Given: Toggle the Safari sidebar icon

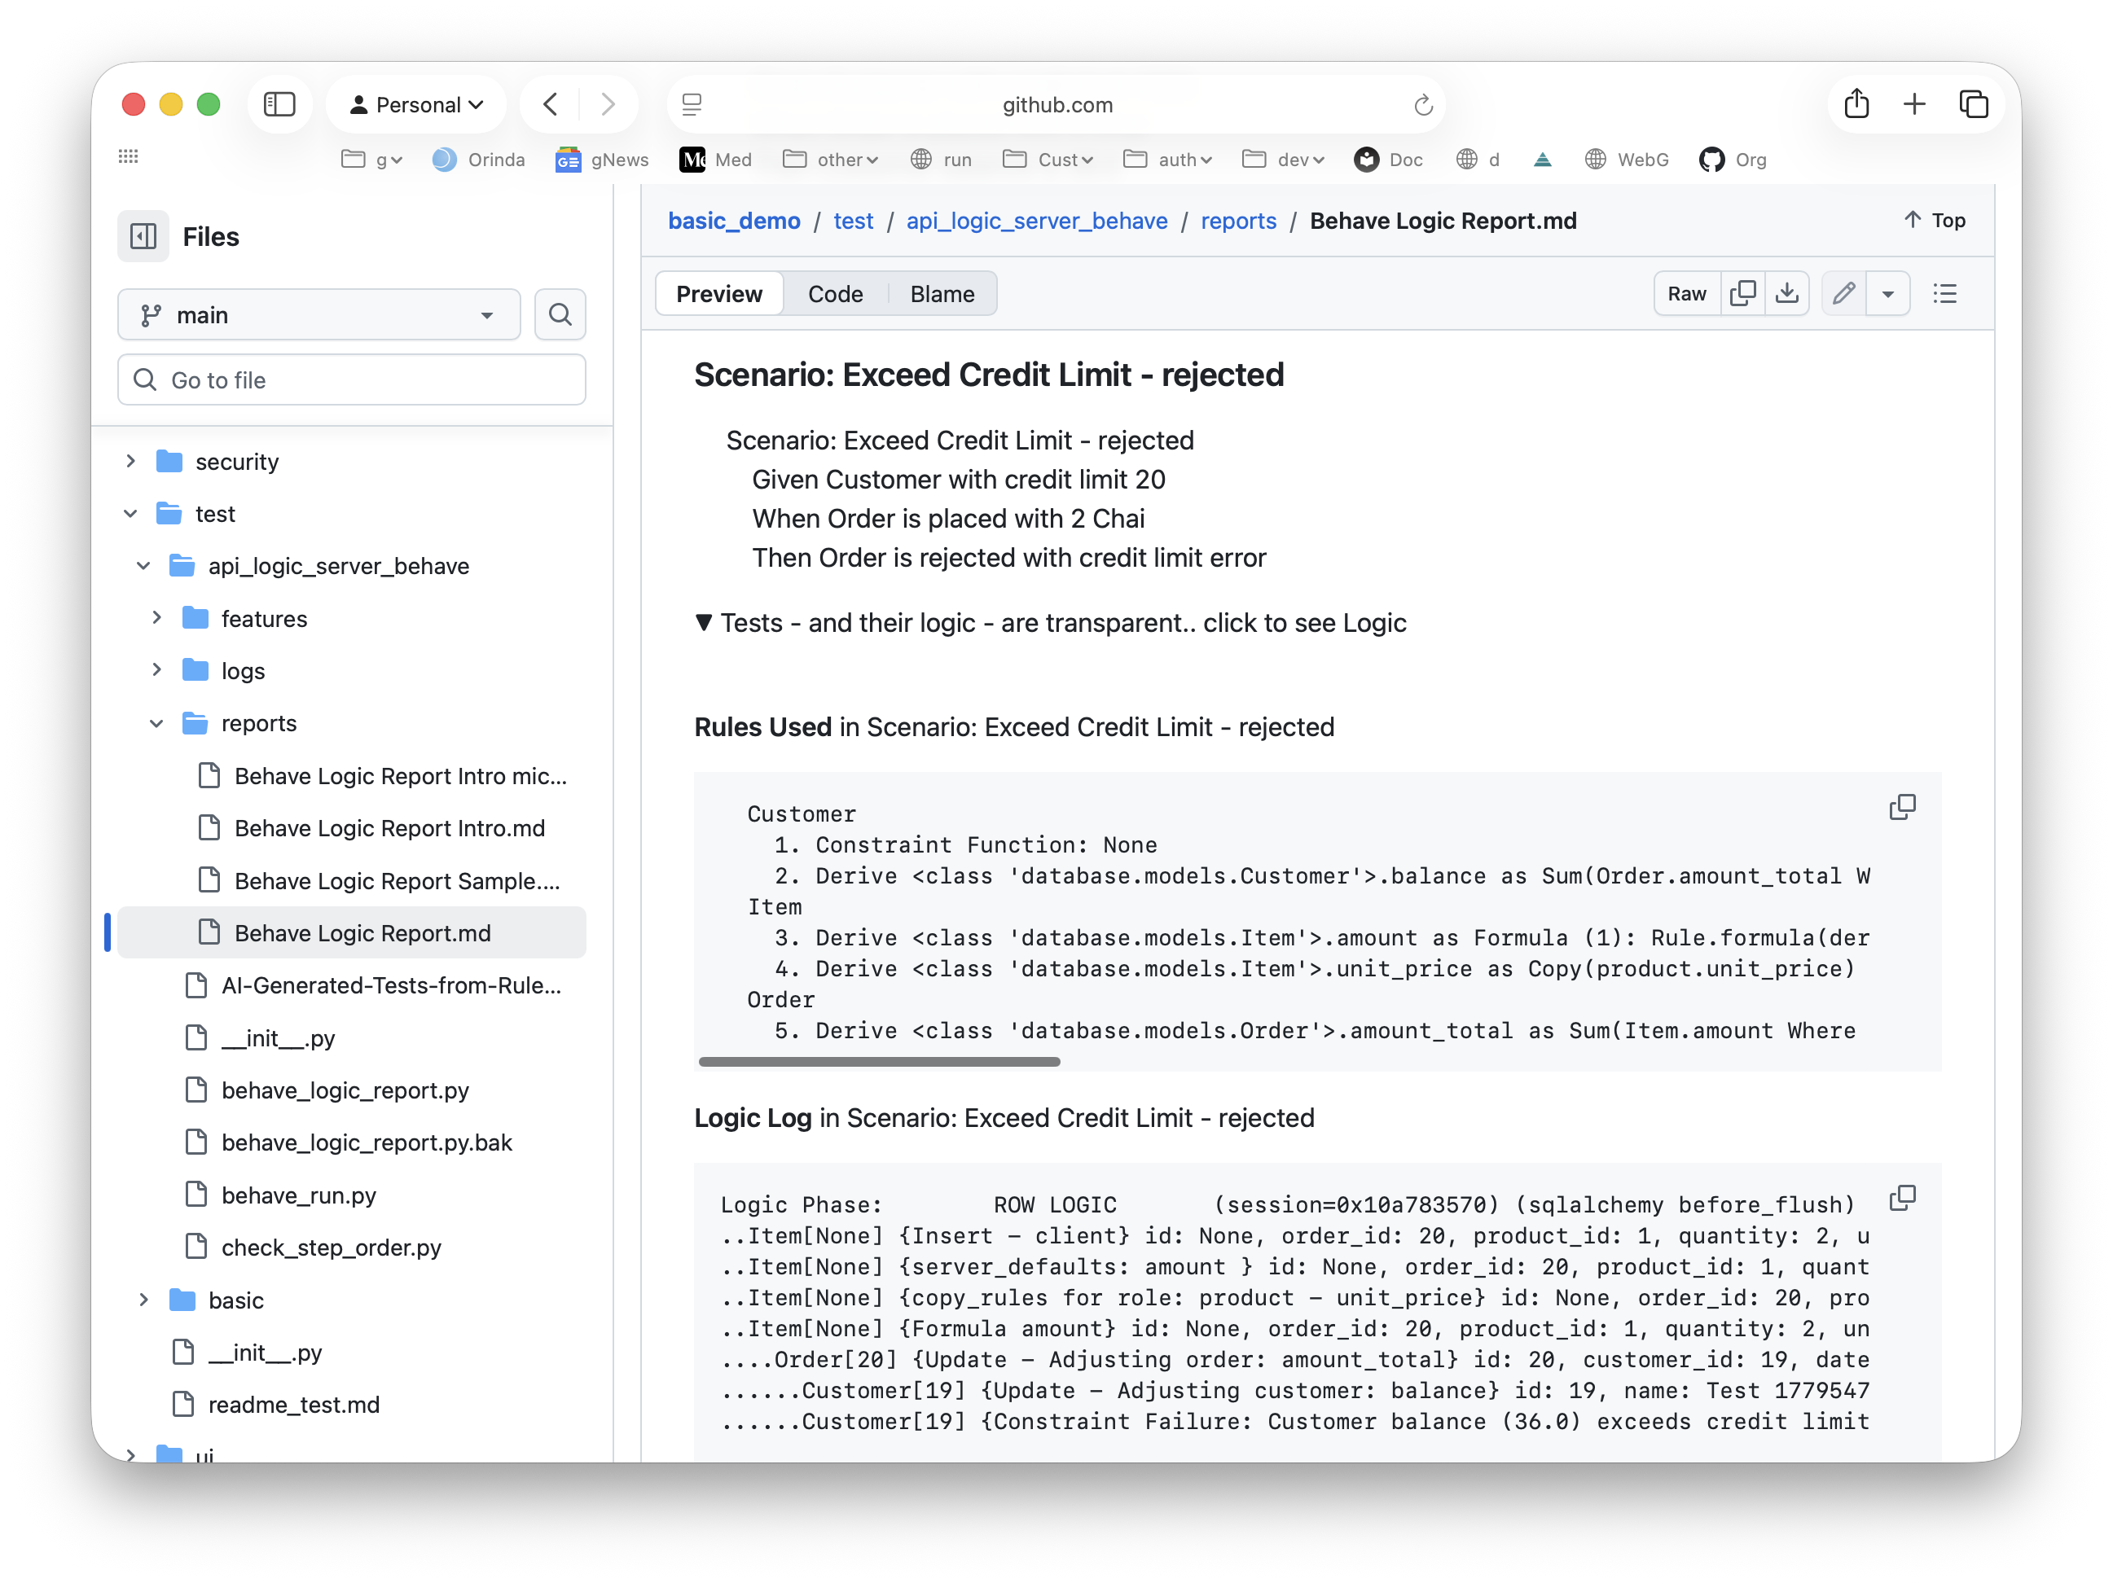Looking at the screenshot, I should [x=279, y=104].
